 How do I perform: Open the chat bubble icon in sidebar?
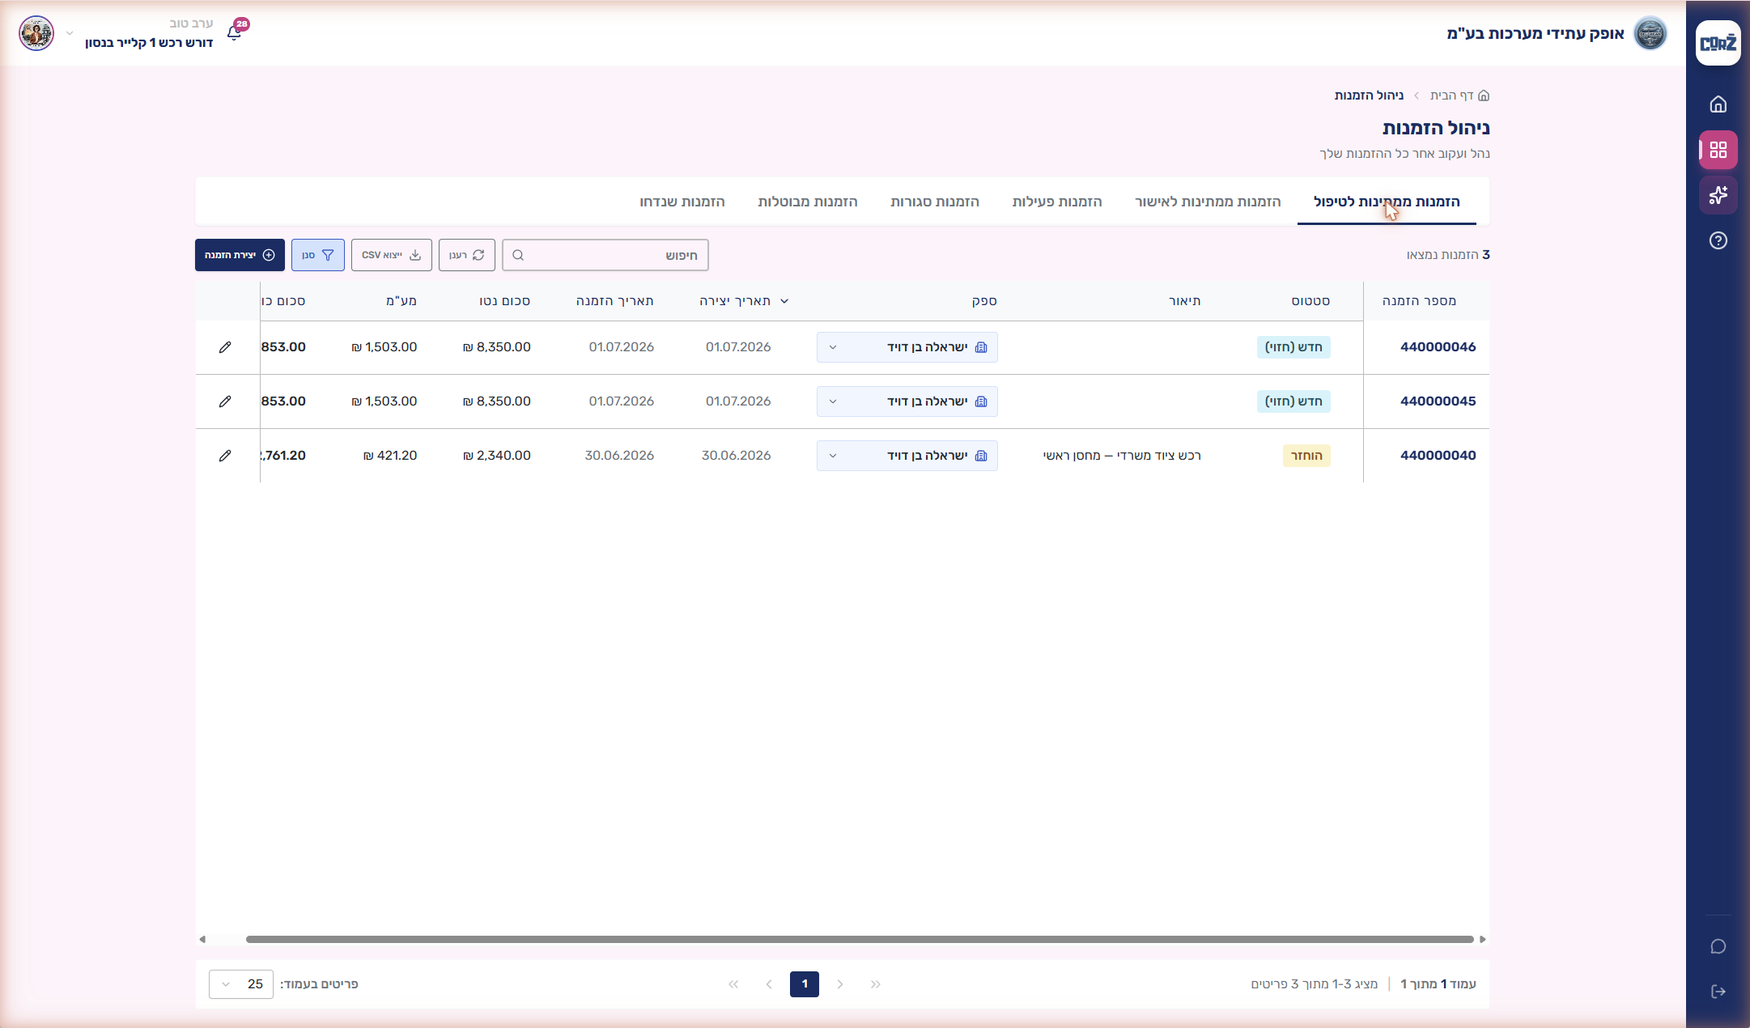1718,946
